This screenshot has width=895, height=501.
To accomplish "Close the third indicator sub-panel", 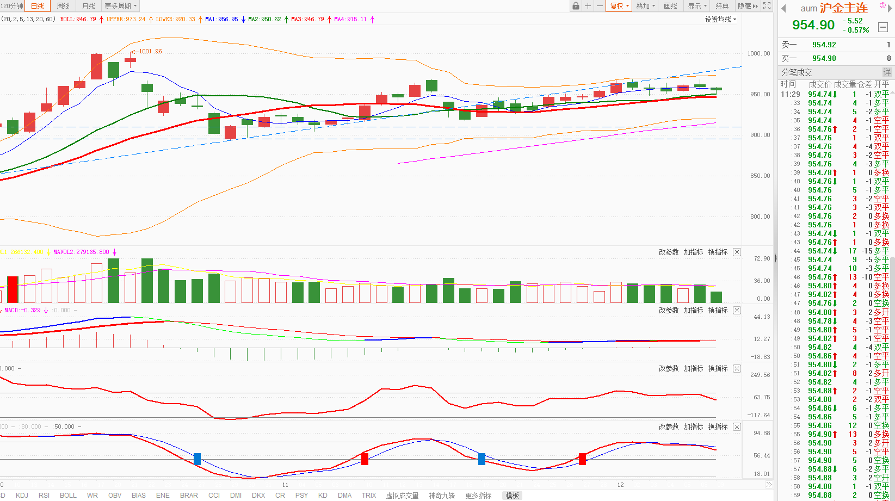I will coord(737,368).
